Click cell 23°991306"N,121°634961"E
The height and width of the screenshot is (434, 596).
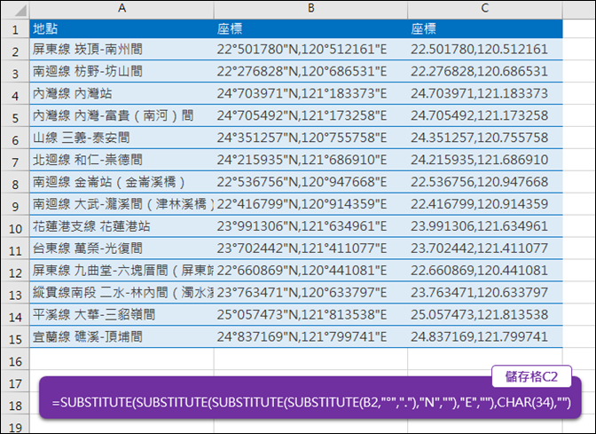coord(311,226)
